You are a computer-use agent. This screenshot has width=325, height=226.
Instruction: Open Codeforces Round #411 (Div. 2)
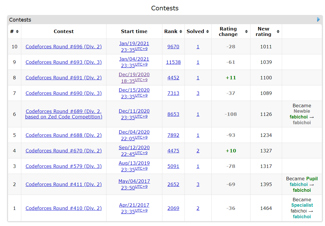pos(64,184)
